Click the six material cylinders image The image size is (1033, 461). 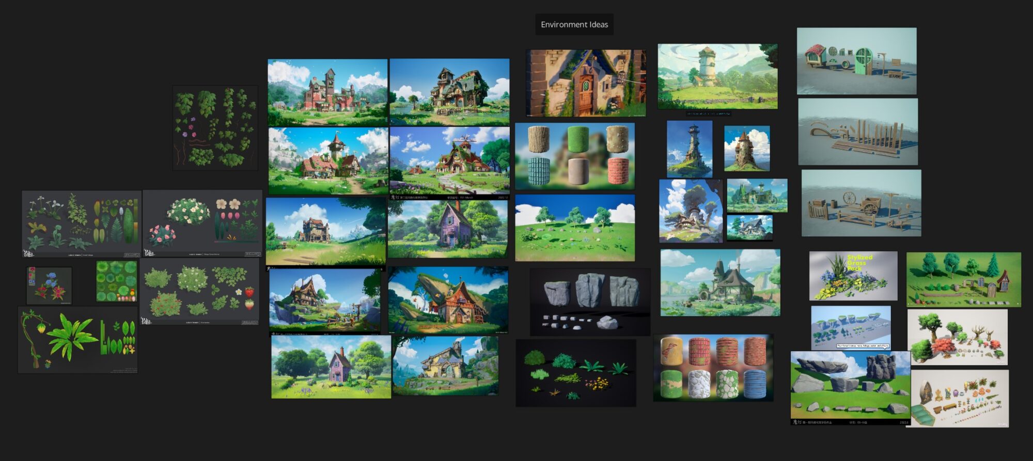(575, 156)
